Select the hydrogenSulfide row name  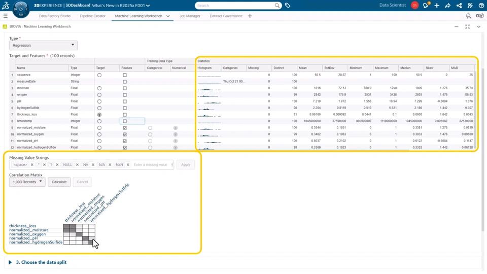(x=28, y=108)
